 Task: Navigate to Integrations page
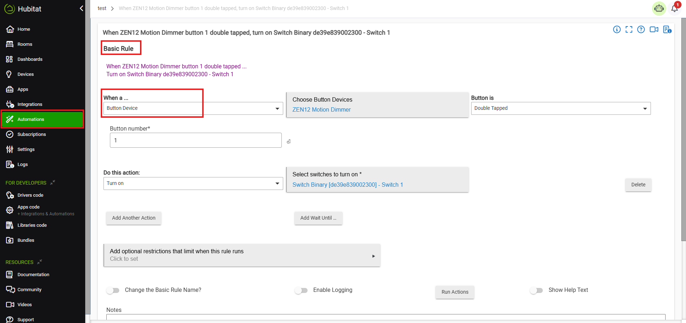[30, 104]
